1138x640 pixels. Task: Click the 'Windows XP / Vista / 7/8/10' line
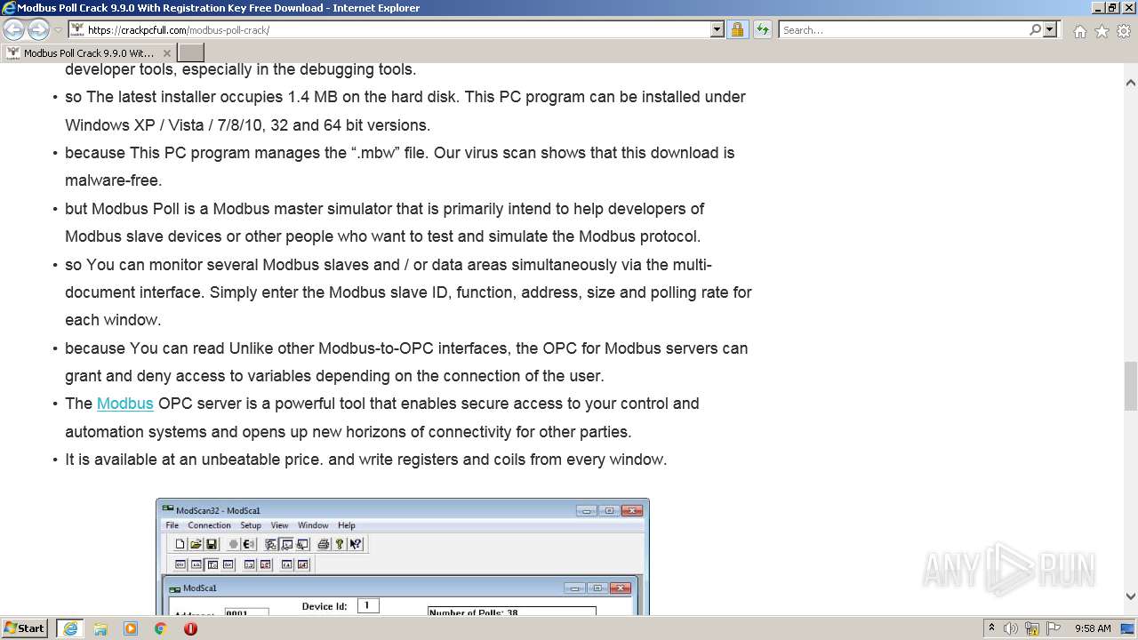coord(247,124)
